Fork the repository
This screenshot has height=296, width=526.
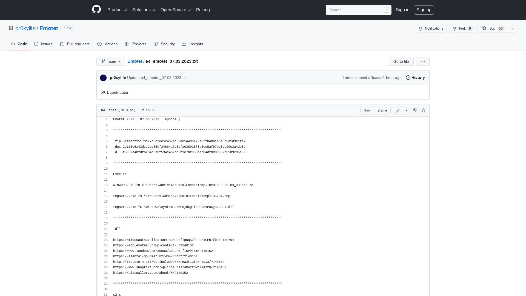tap(462, 29)
